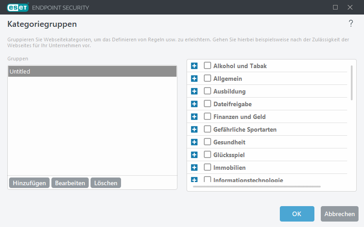The height and width of the screenshot is (227, 364).
Task: Click Löschen to delete the group
Action: point(106,183)
